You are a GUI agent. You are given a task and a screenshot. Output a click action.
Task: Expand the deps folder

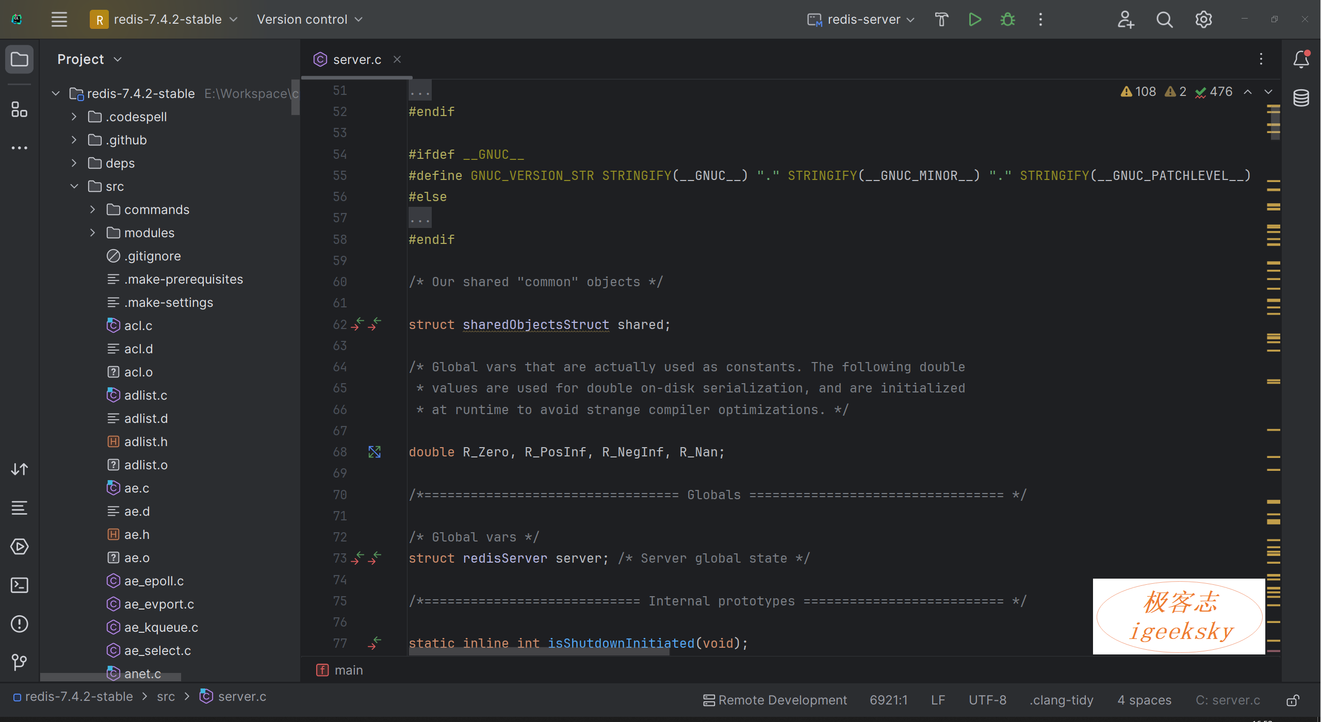[x=74, y=163]
